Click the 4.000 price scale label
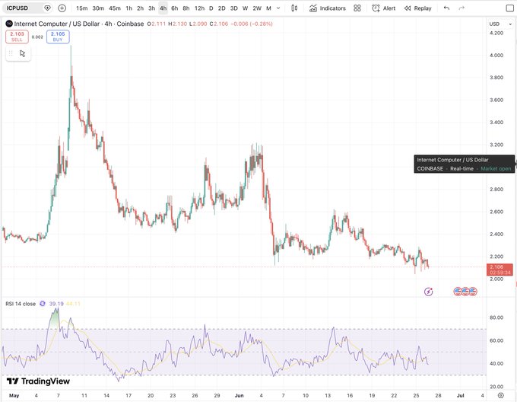 point(496,56)
